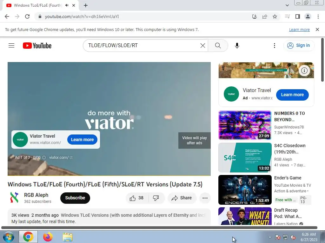Start voice search with microphone icon
The width and height of the screenshot is (325, 243).
tap(237, 46)
